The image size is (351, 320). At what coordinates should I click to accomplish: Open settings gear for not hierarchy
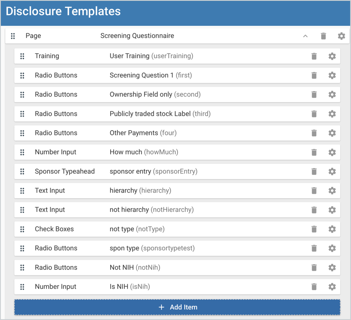[x=332, y=210]
